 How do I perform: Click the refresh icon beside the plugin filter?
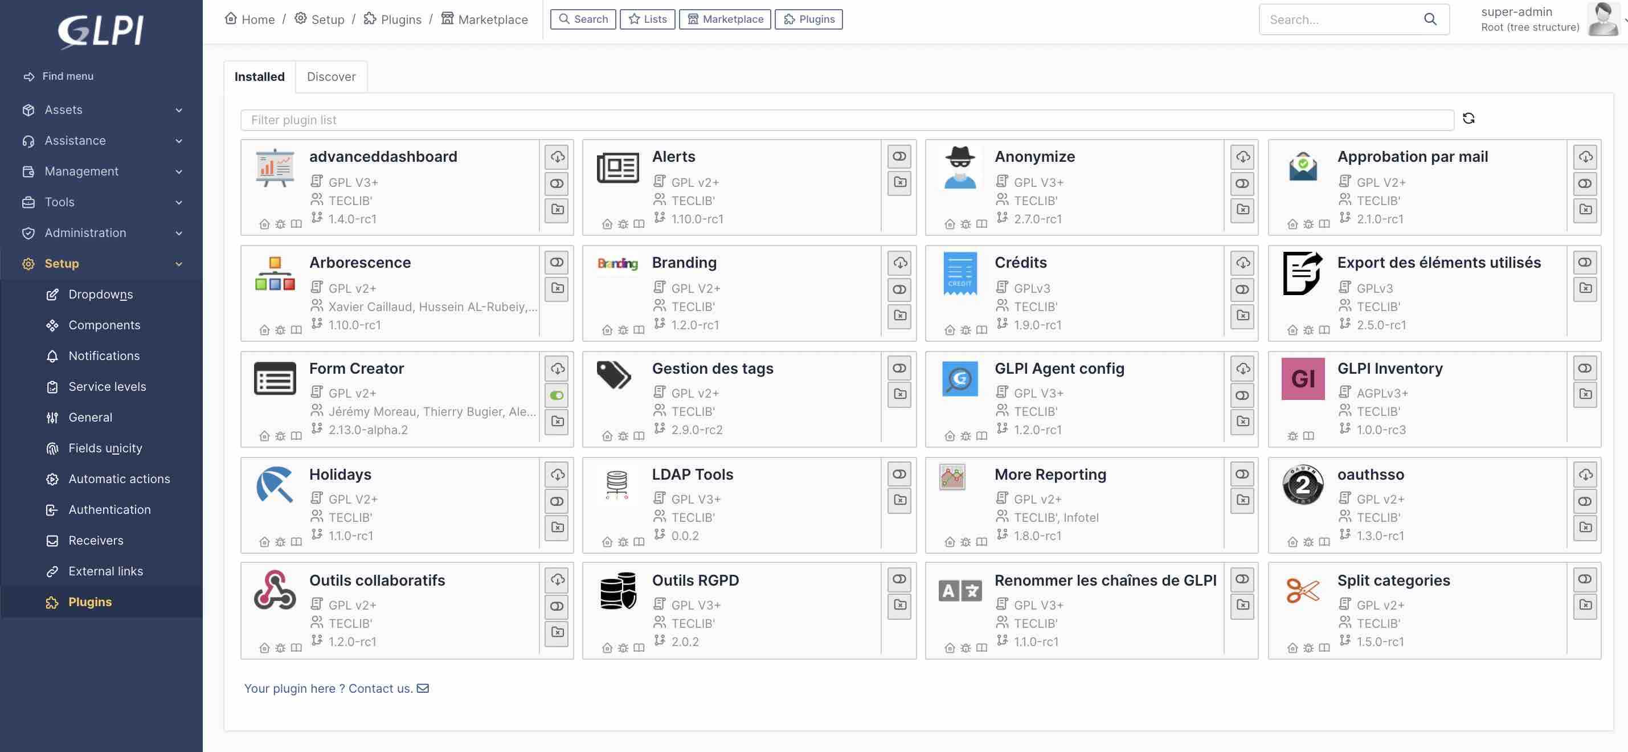pos(1470,119)
